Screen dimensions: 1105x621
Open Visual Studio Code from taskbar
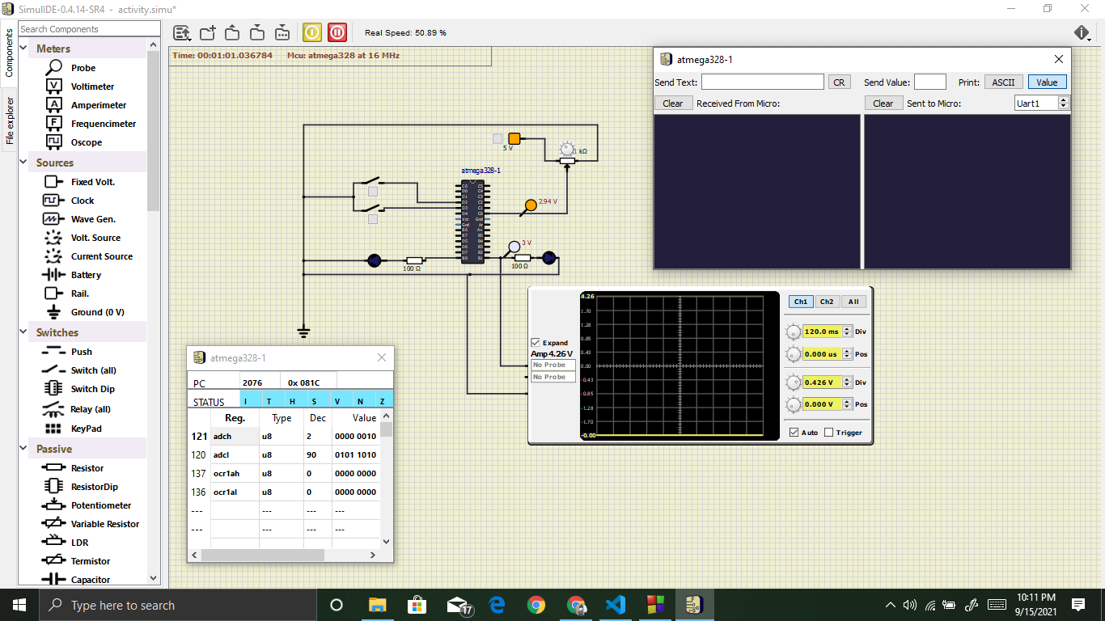pyautogui.click(x=616, y=605)
